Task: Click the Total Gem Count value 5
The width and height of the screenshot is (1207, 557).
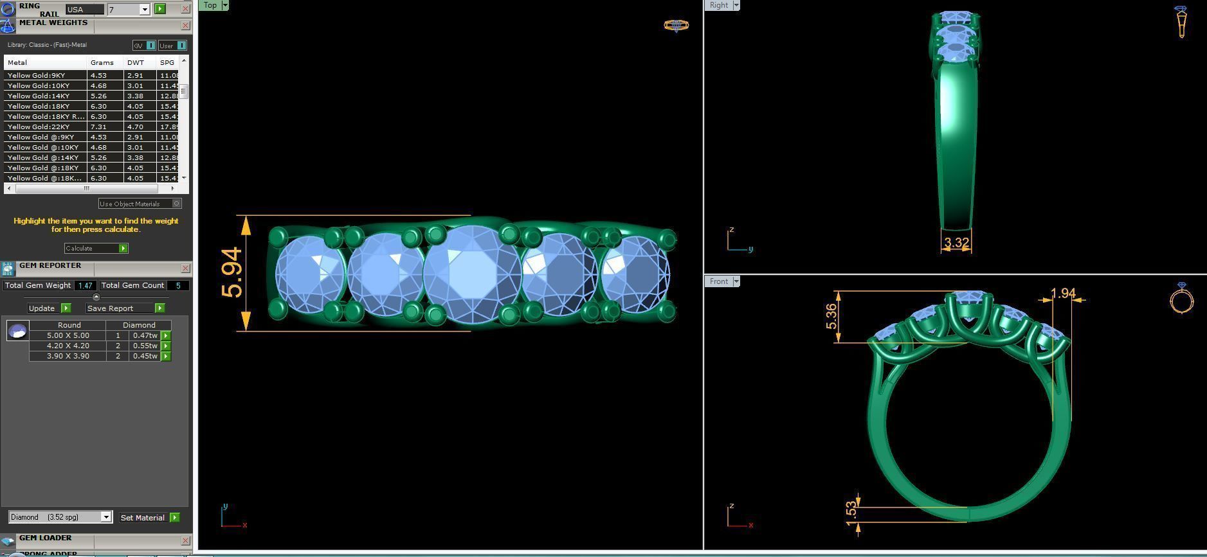Action: [178, 285]
